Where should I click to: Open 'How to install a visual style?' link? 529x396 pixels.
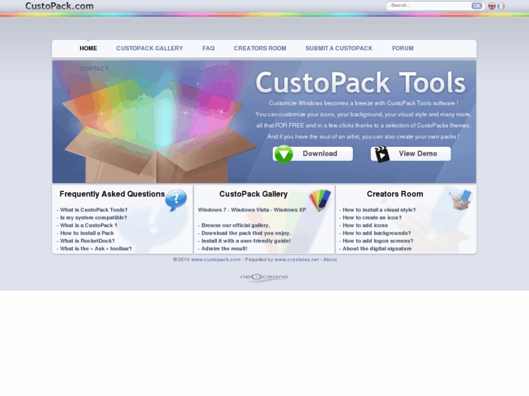pos(379,210)
